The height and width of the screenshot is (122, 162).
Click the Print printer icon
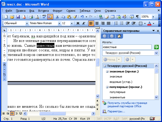coord(31,17)
